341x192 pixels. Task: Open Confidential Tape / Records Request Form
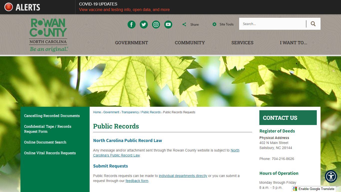click(48, 129)
